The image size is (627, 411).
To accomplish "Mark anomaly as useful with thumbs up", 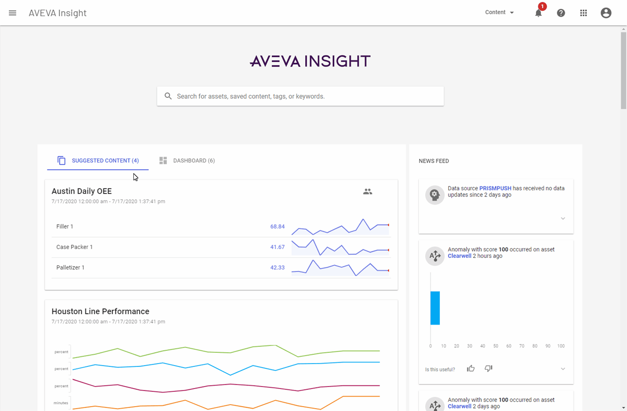I will click(471, 368).
